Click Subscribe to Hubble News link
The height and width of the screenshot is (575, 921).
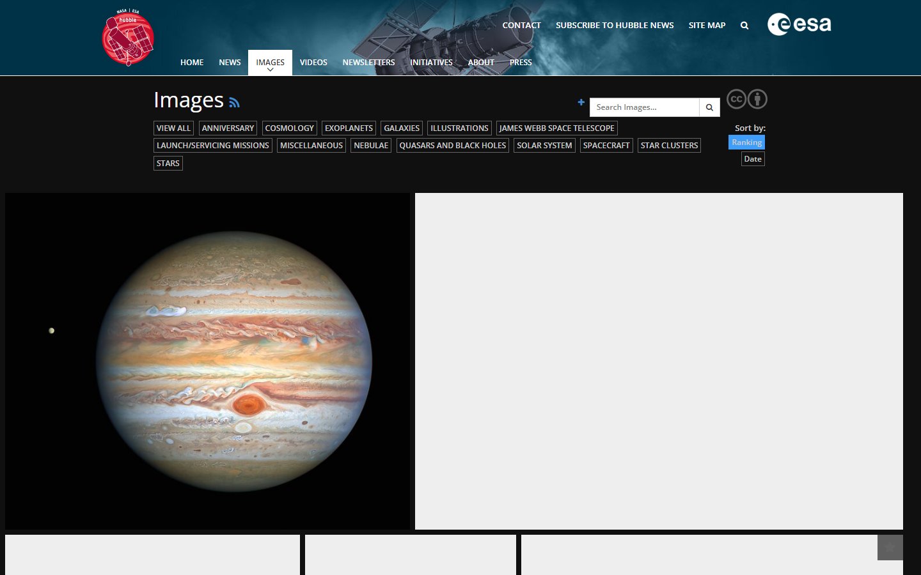615,26
